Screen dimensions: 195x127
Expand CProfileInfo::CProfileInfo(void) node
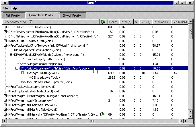[x=5, y=27]
